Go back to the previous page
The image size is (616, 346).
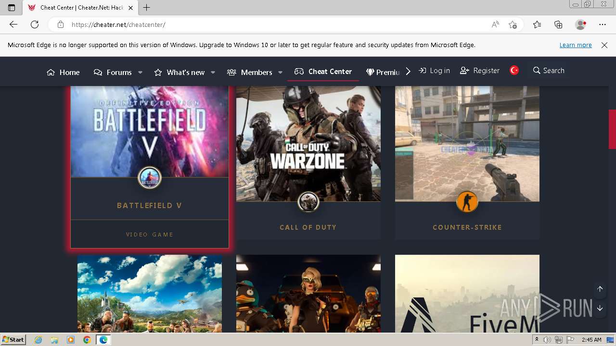click(13, 25)
